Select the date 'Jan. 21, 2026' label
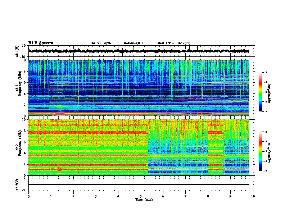 click(x=100, y=43)
